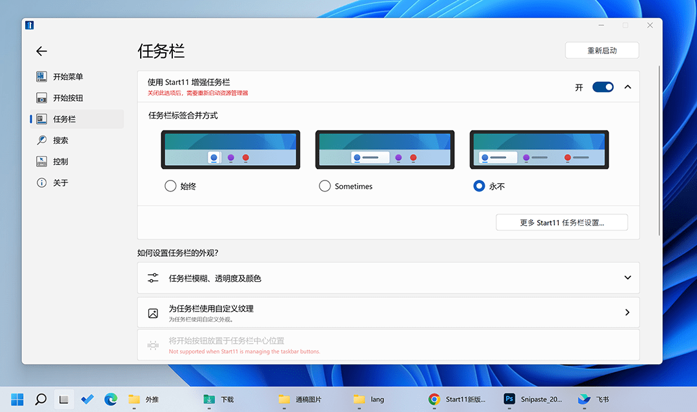Launch Microsoft Edge from taskbar
The width and height of the screenshot is (697, 412).
pyautogui.click(x=111, y=400)
